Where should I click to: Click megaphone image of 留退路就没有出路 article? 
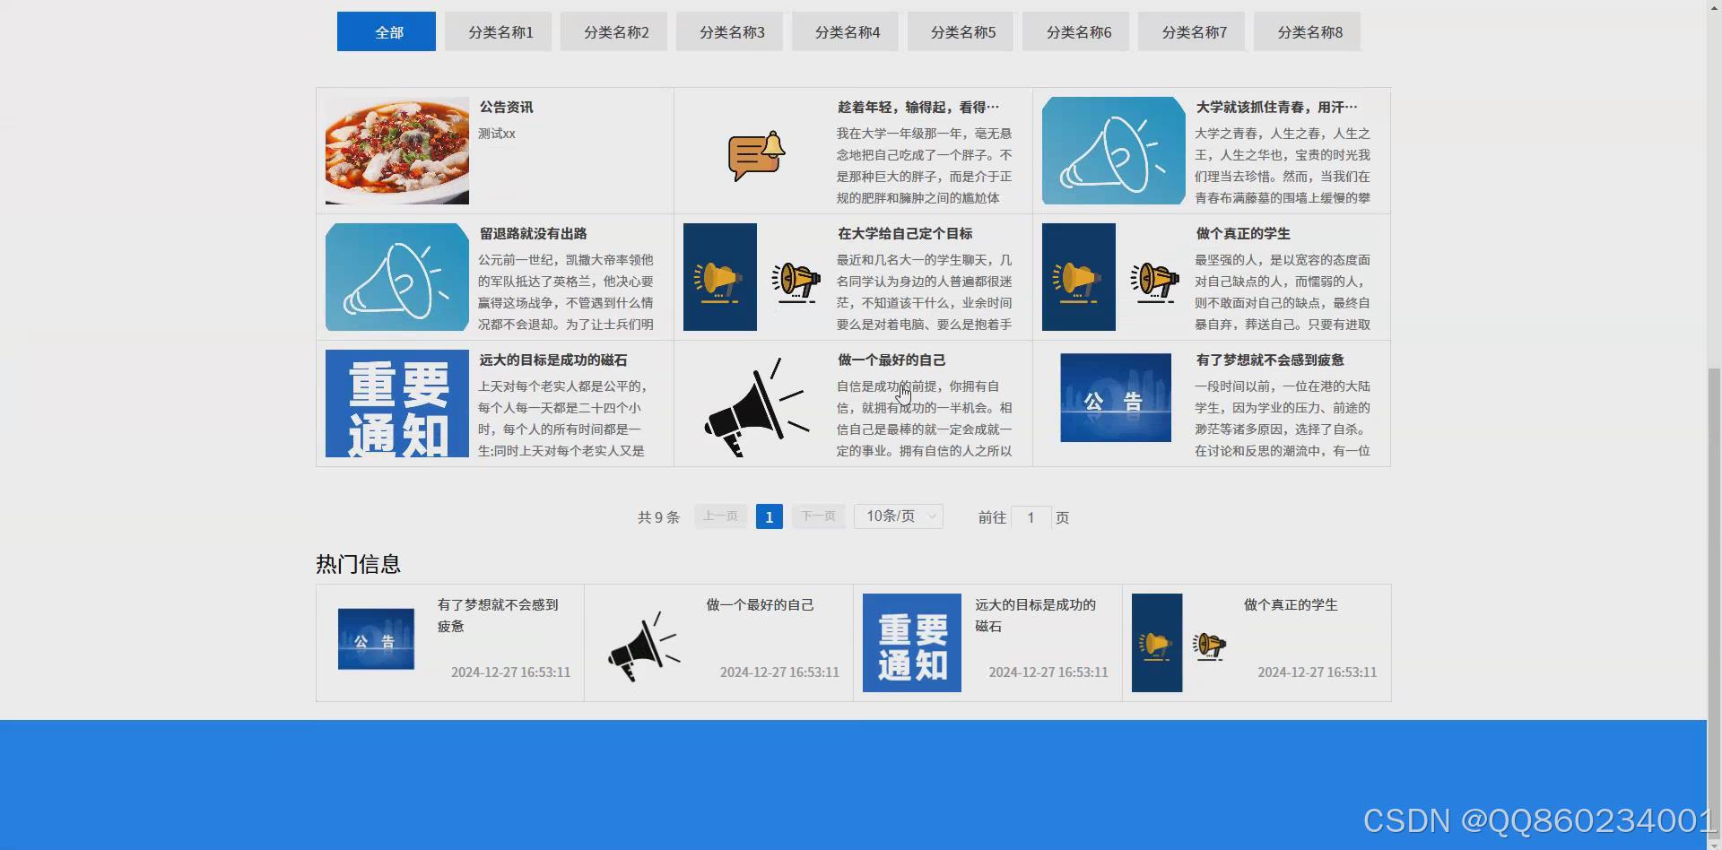point(397,277)
